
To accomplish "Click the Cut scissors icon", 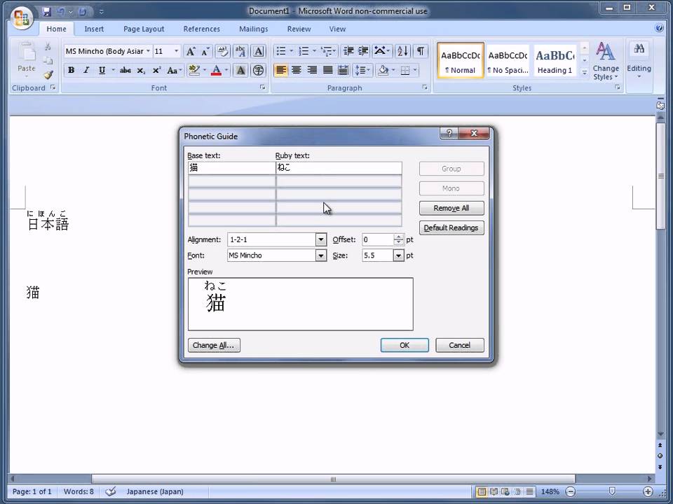I will click(48, 46).
